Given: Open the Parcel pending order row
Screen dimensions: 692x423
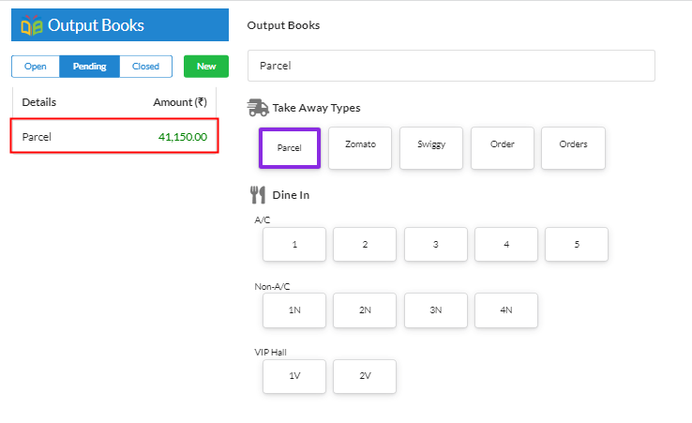Looking at the screenshot, I should [x=114, y=136].
